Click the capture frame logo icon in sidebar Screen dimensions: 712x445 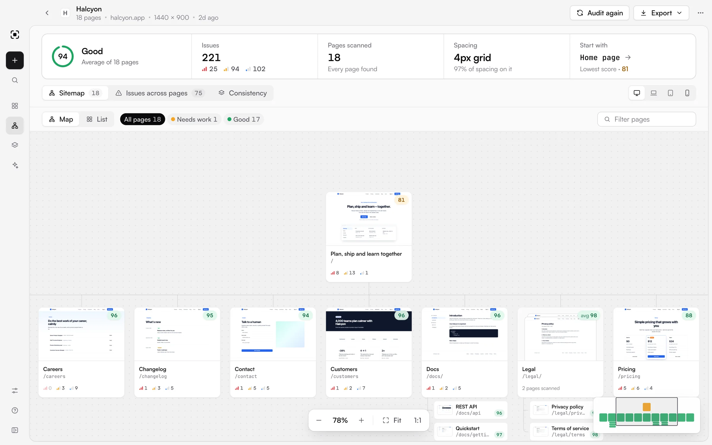[x=15, y=35]
